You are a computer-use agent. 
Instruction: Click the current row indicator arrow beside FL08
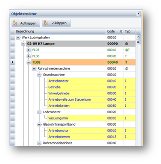tap(13, 62)
